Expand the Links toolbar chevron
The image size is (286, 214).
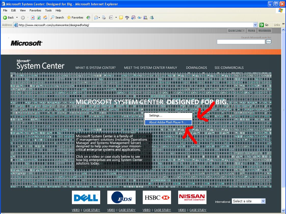click(283, 24)
